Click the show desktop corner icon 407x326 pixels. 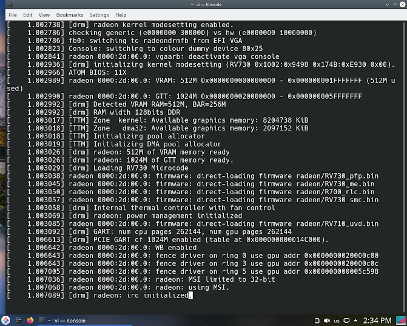[x=401, y=321]
